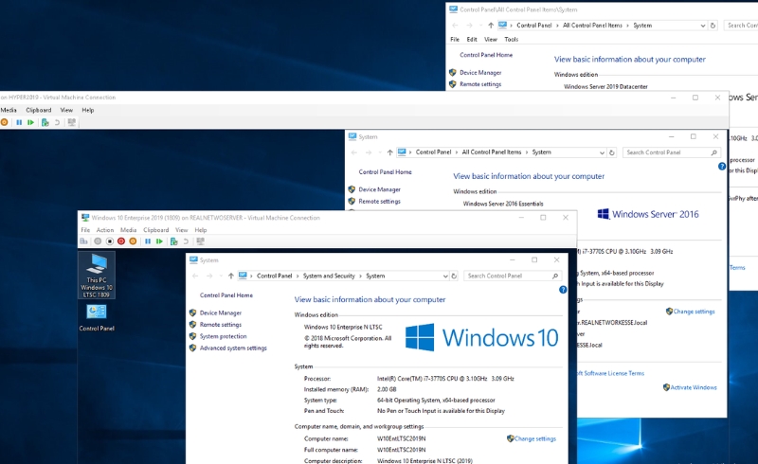Click green Reset icon in Windows 10 VM toolbar
Image resolution: width=758 pixels, height=464 pixels.
pos(159,241)
